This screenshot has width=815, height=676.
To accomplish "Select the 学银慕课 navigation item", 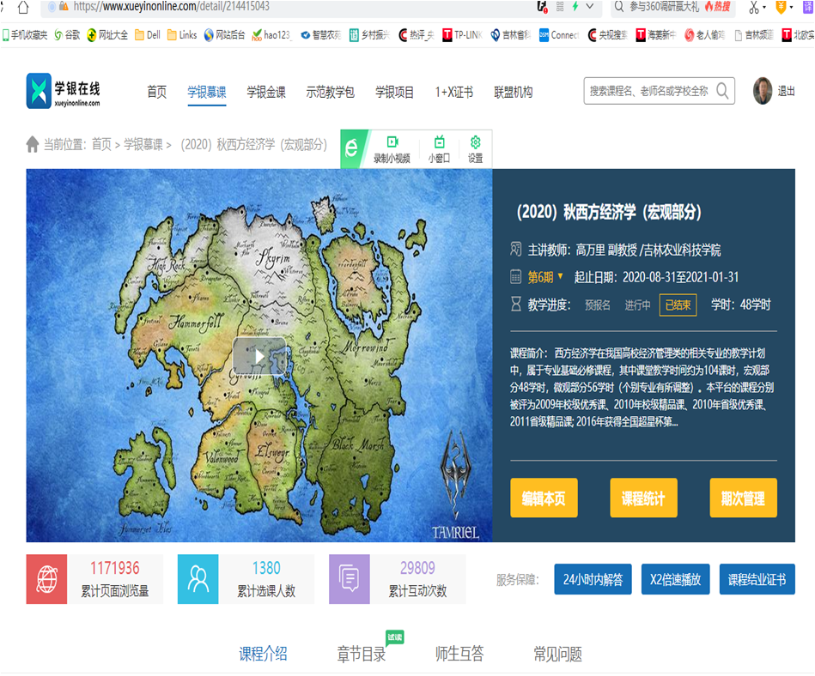I will [207, 93].
